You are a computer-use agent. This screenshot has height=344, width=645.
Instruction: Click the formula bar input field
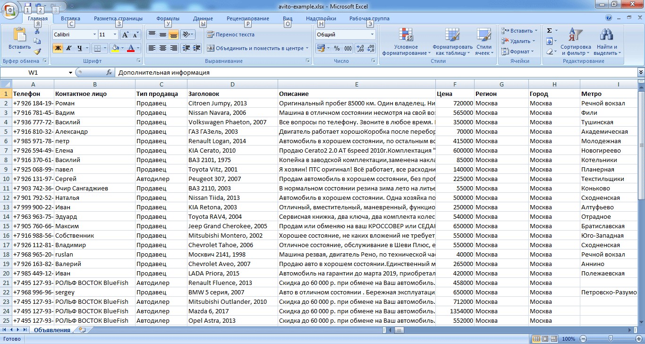click(x=376, y=73)
